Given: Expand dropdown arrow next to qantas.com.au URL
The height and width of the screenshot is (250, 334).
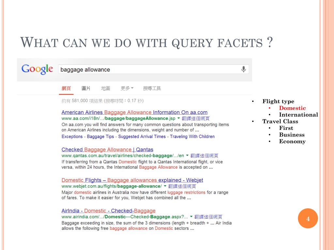Looking at the screenshot, I should (x=187, y=155).
